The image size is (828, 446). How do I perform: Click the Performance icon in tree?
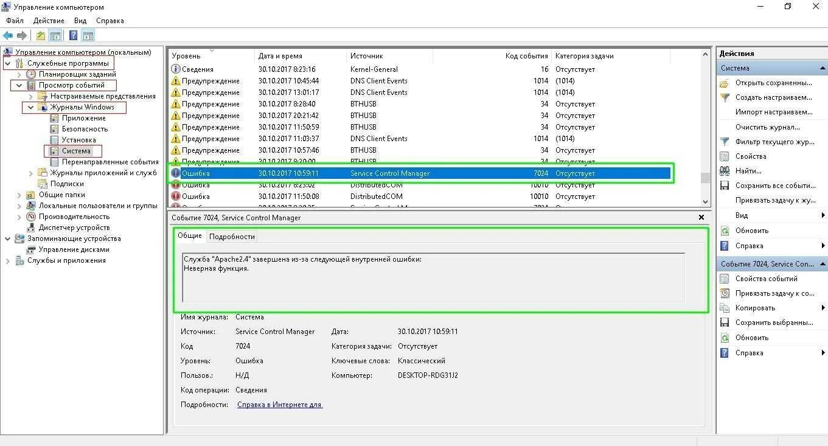pyautogui.click(x=31, y=217)
